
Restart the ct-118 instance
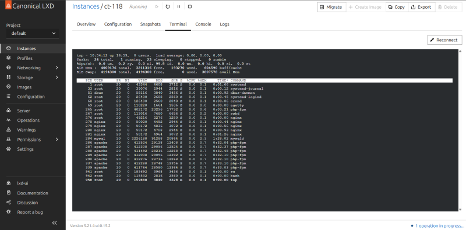tap(168, 6)
